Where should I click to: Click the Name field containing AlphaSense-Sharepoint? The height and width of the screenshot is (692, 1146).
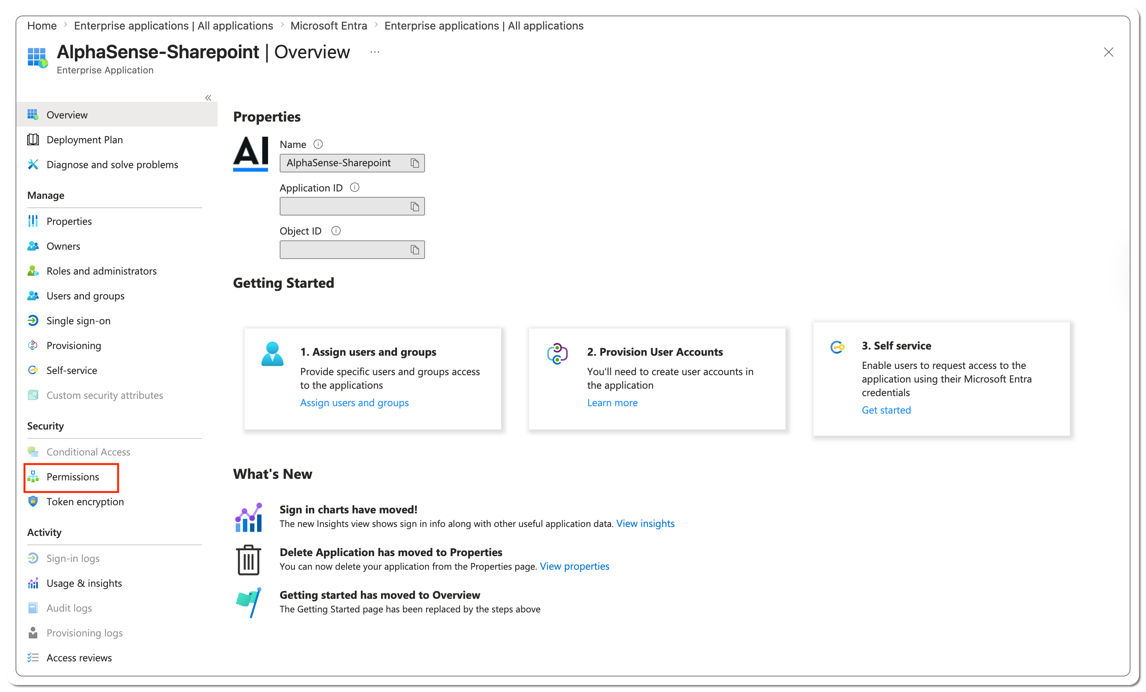point(352,163)
